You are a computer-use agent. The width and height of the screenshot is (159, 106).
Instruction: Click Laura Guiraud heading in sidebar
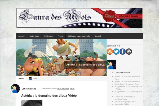[x=122, y=73]
